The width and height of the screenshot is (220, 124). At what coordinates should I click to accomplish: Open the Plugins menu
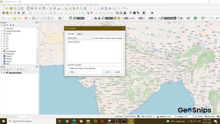click(x=34, y=5)
